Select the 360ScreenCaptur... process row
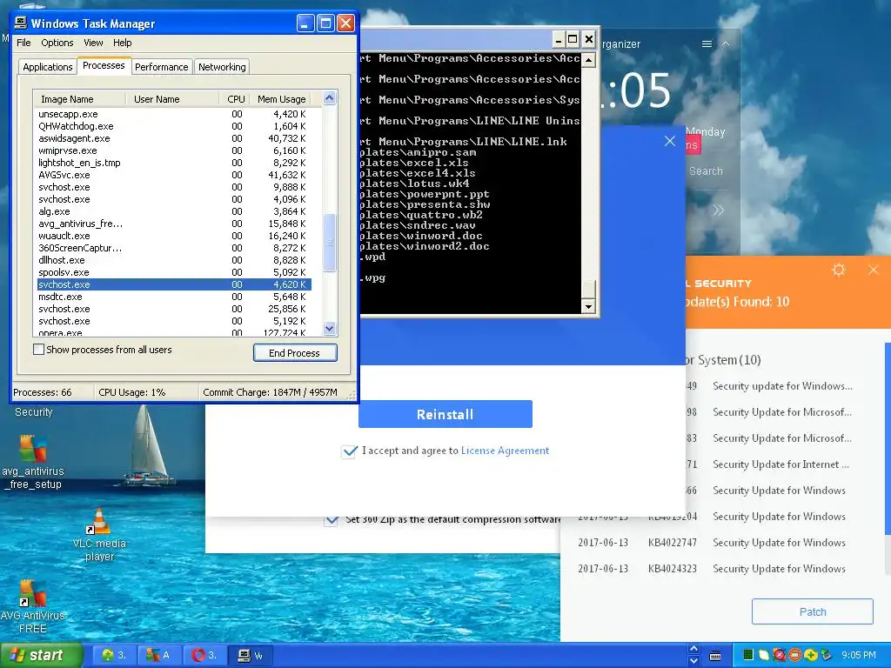This screenshot has width=891, height=668. coord(174,248)
